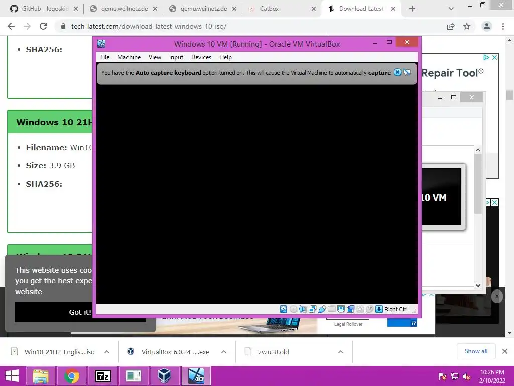This screenshot has height=386, width=514.
Task: Click the recording indicator in VirtualBox status bar
Action: click(350, 309)
